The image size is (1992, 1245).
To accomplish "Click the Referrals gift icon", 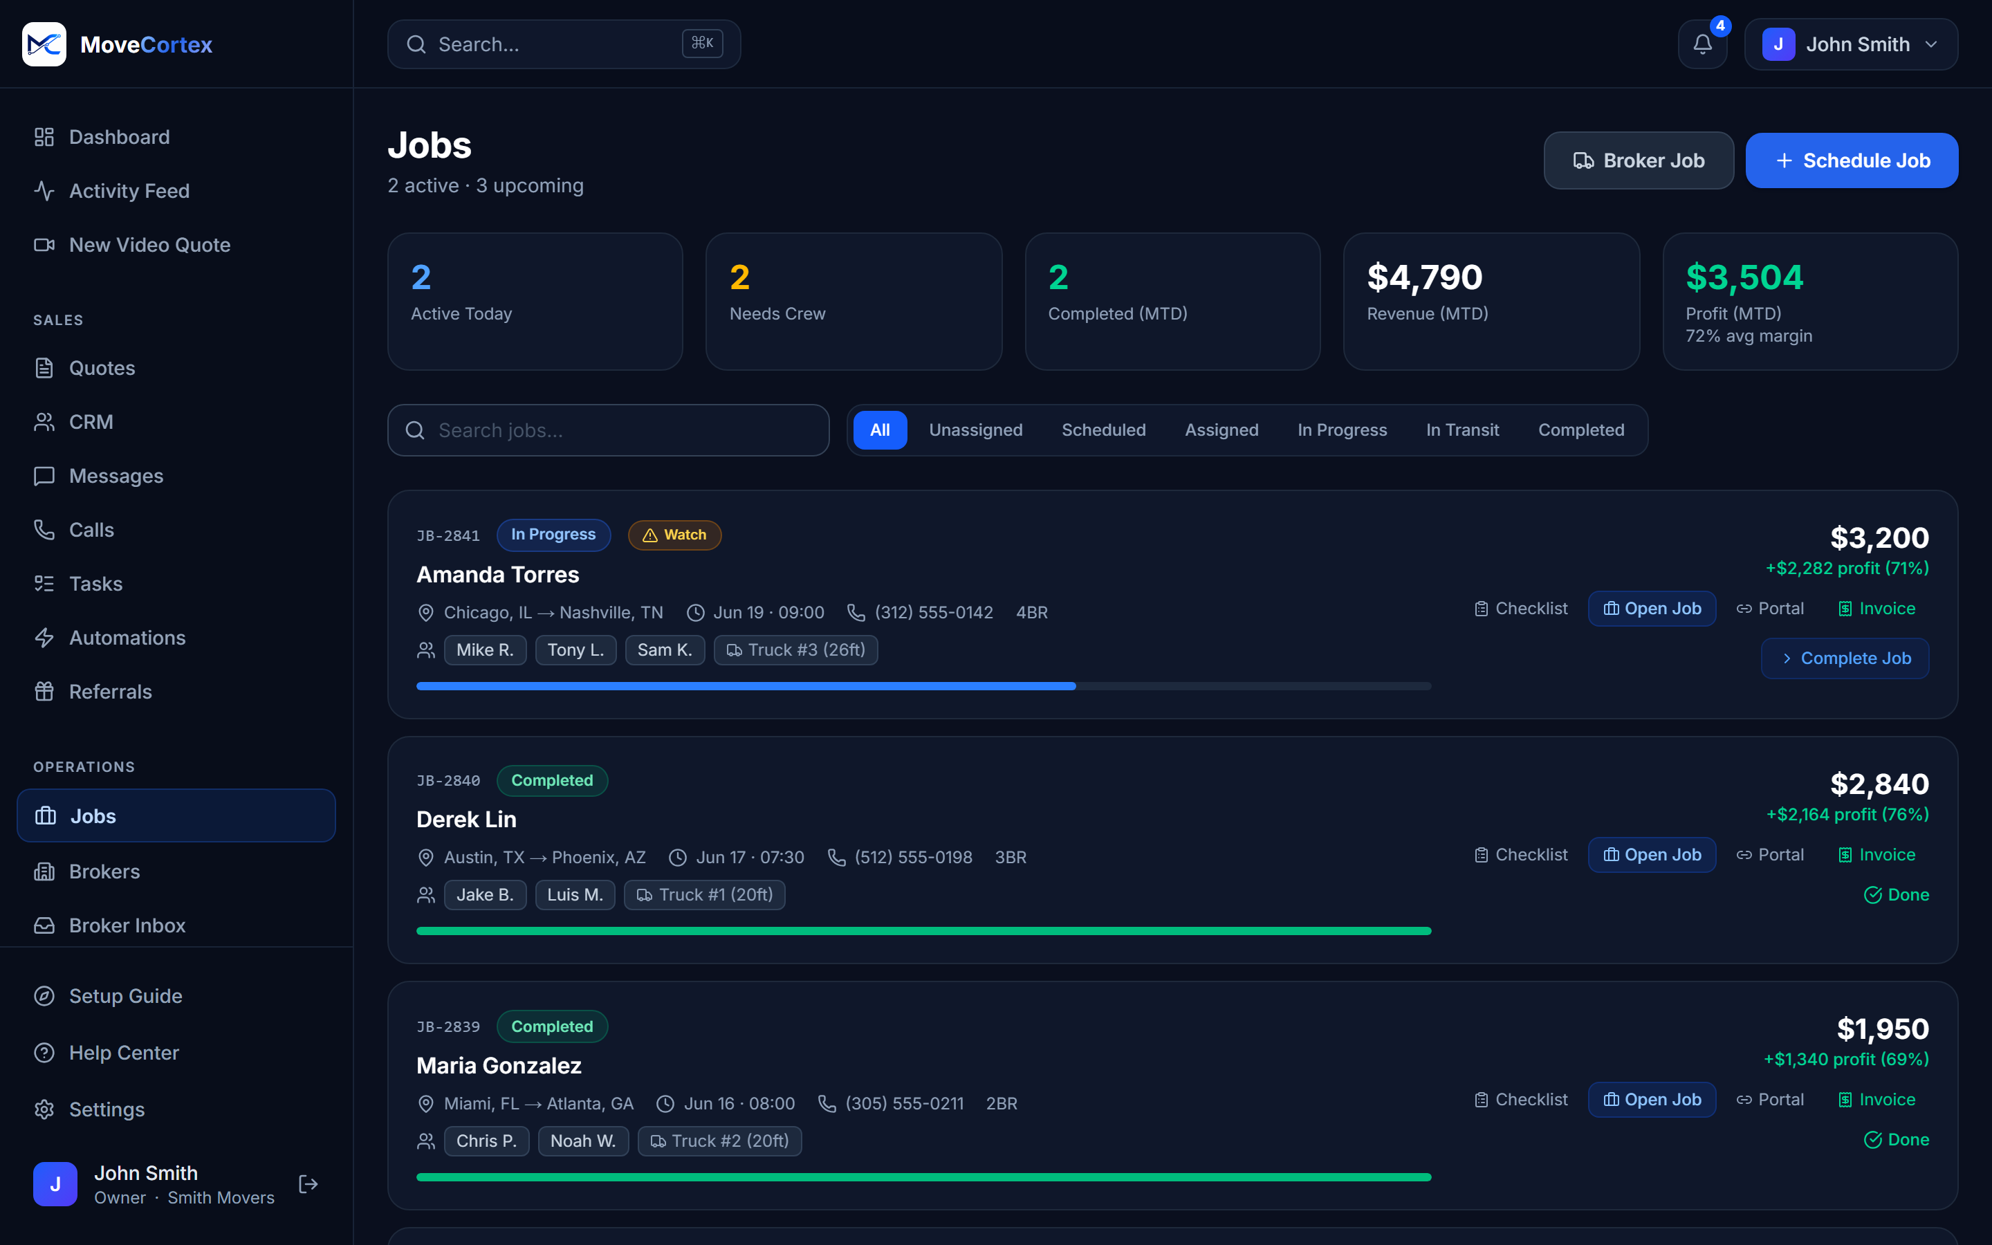I will point(44,692).
